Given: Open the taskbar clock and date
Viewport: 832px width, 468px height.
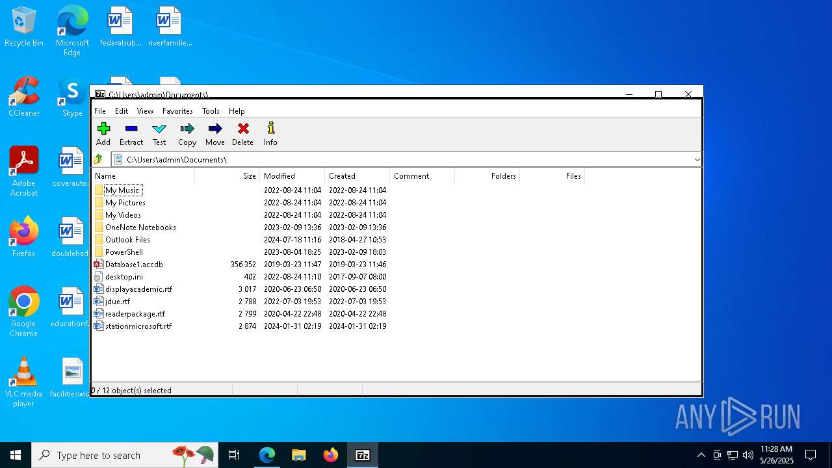Looking at the screenshot, I should (x=777, y=455).
